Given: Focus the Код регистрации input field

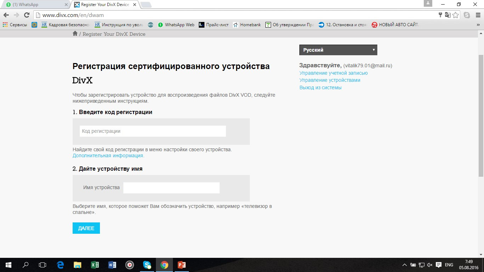Looking at the screenshot, I should 153,131.
